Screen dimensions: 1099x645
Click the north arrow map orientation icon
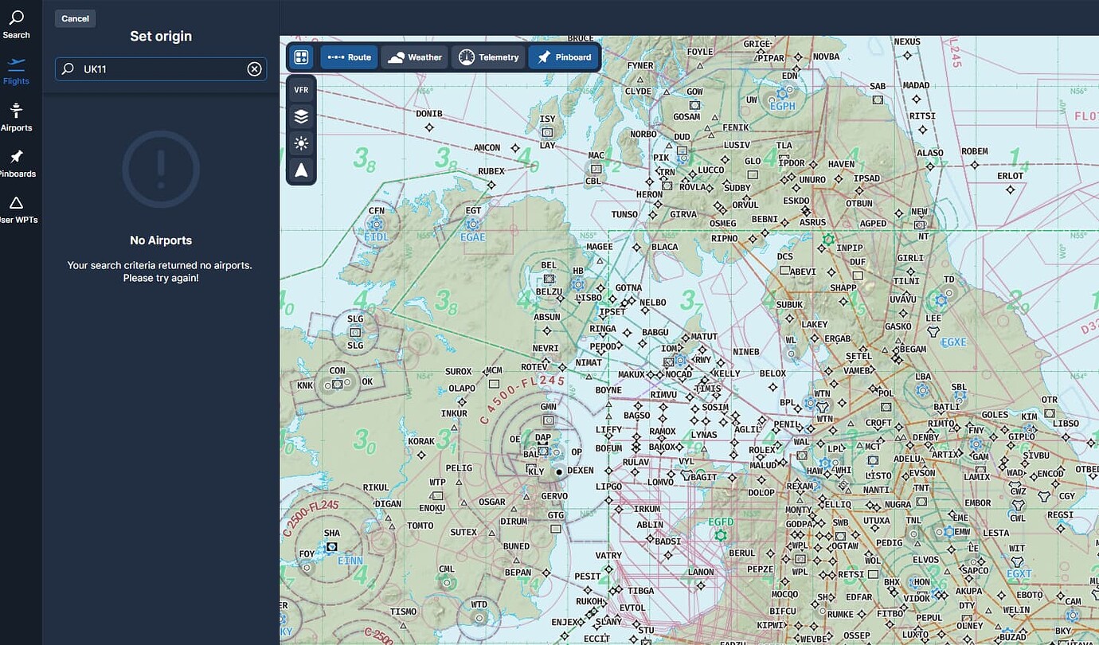click(x=301, y=170)
